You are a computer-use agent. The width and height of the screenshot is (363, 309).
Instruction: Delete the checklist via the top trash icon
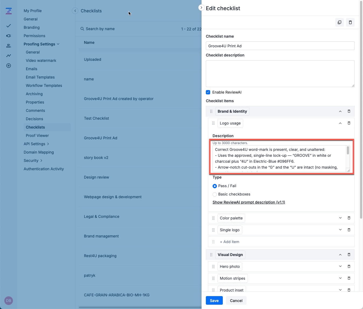point(350,22)
